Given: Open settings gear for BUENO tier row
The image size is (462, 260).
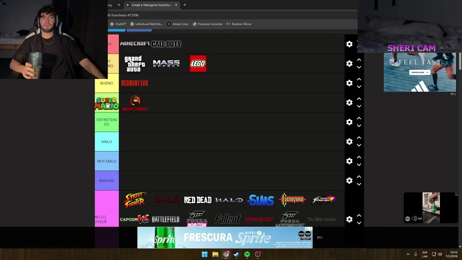Looking at the screenshot, I should (x=349, y=83).
